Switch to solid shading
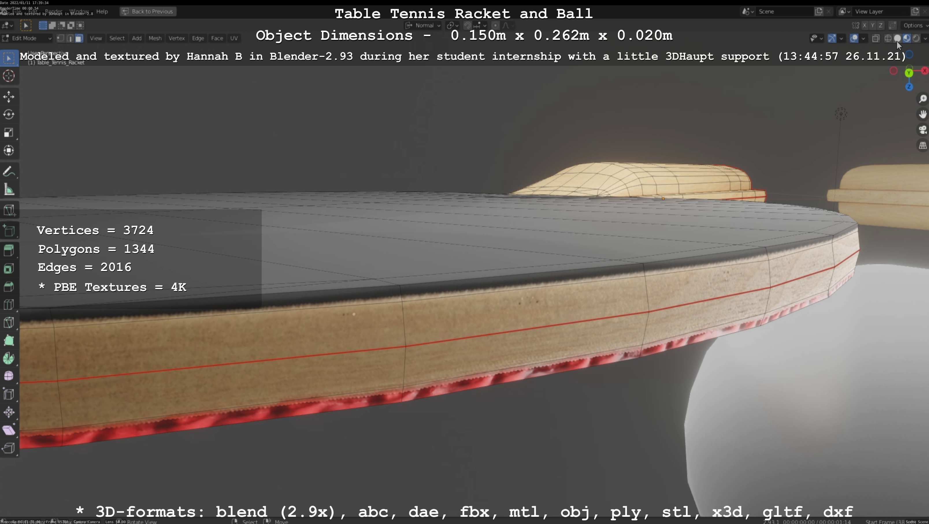 point(897,38)
